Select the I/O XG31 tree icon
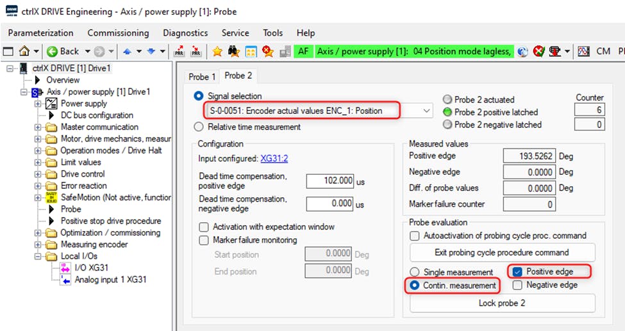 (65, 268)
